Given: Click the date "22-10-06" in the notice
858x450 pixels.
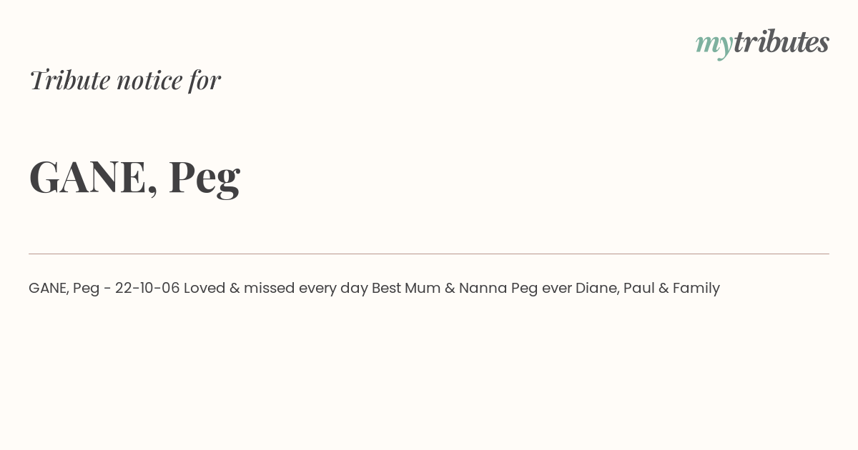Looking at the screenshot, I should [x=147, y=288].
